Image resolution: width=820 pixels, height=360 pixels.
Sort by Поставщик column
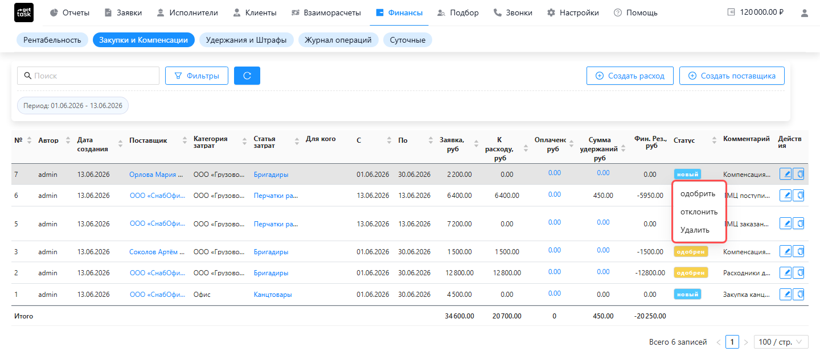click(x=184, y=140)
